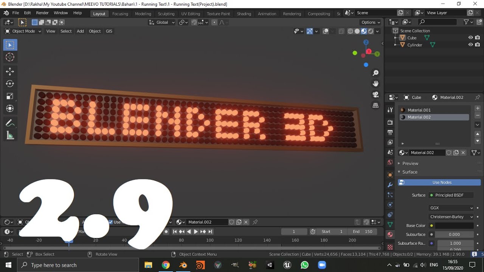This screenshot has width=484, height=272.
Task: Open the Render properties tab
Action: click(390, 122)
